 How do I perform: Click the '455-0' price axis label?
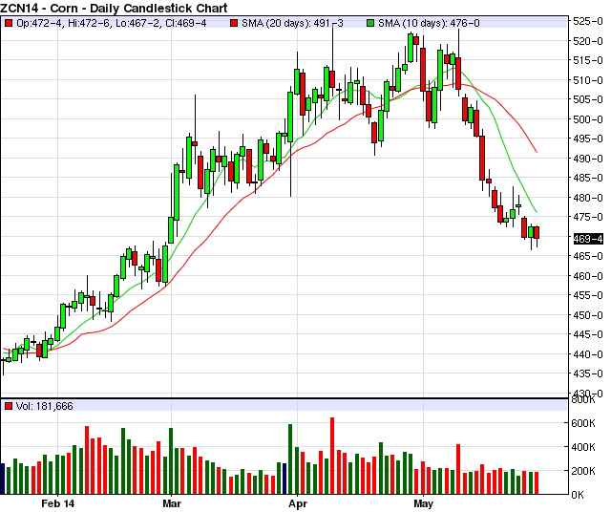[x=588, y=295]
